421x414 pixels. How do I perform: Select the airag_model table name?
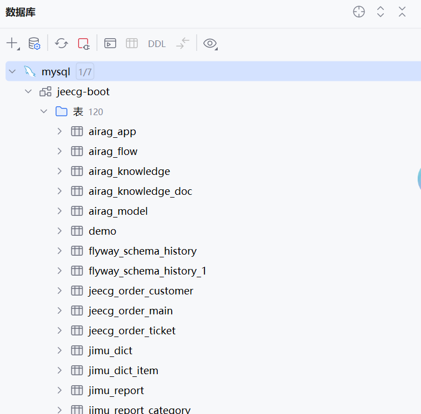[118, 211]
